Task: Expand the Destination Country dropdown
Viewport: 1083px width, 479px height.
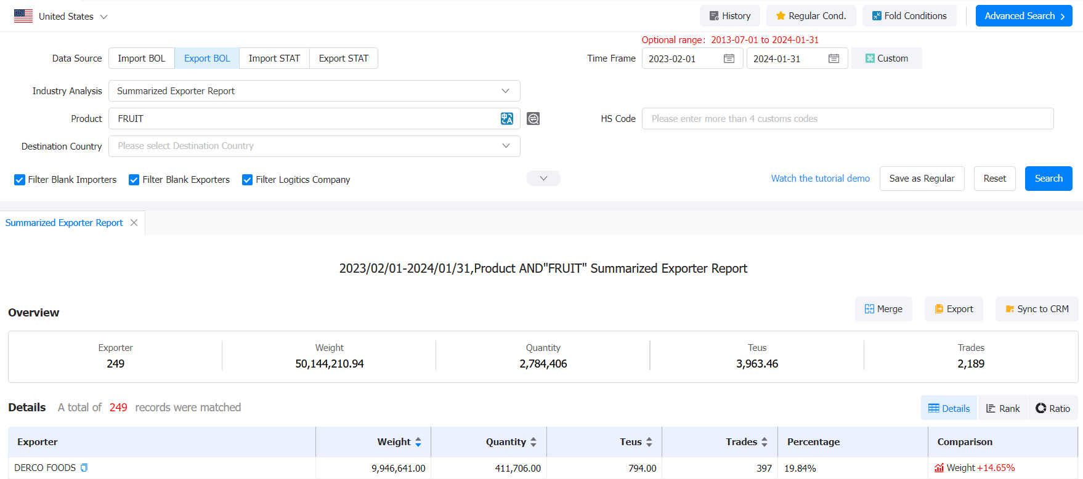Action: click(x=314, y=146)
